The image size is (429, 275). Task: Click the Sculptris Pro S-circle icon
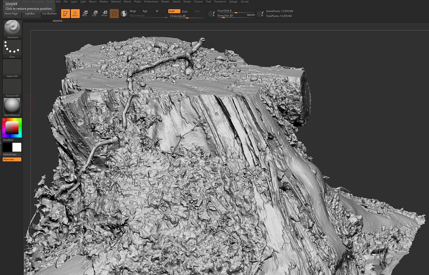click(124, 14)
